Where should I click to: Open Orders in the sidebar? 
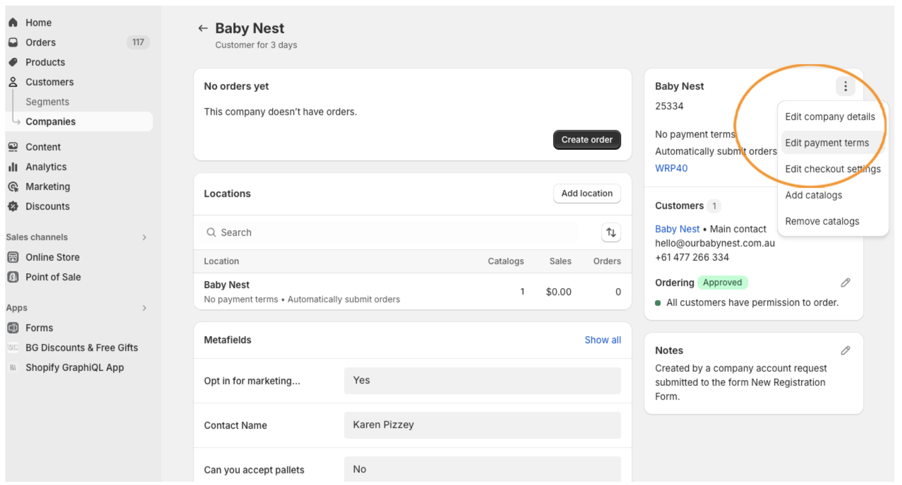40,42
